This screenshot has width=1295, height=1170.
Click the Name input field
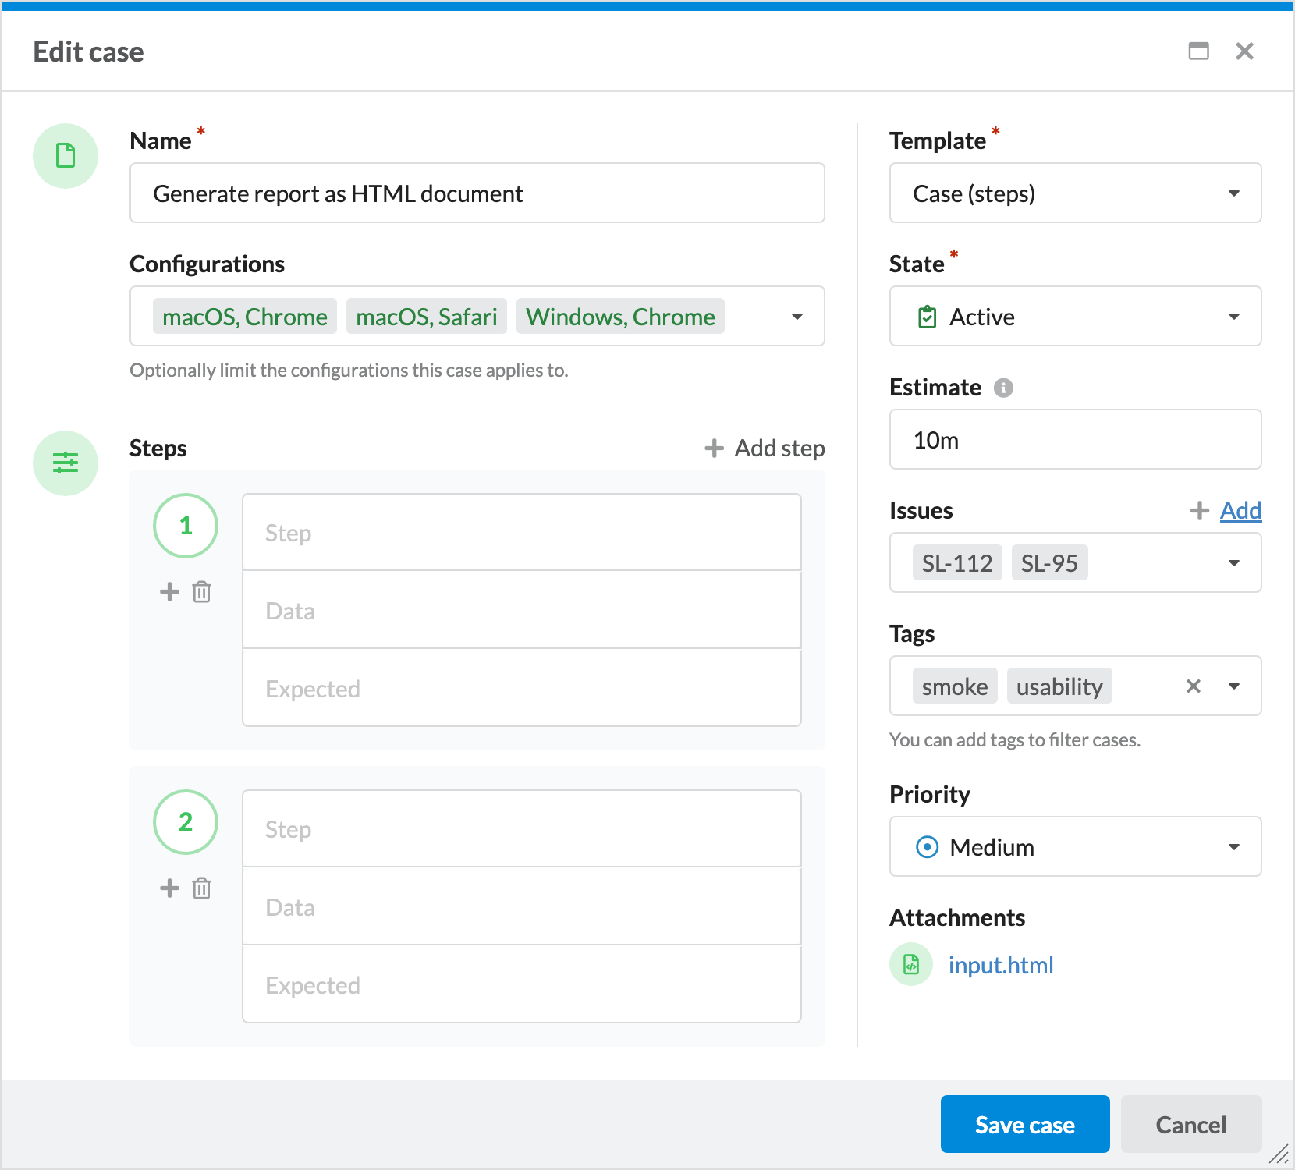click(477, 193)
